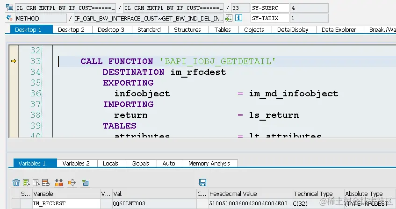This screenshot has width=396, height=209.
Task: Click the SY-TABIX label field
Action: 270,18
